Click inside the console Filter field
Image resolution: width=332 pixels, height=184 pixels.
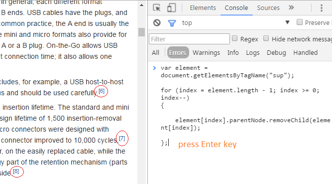[x=189, y=39]
